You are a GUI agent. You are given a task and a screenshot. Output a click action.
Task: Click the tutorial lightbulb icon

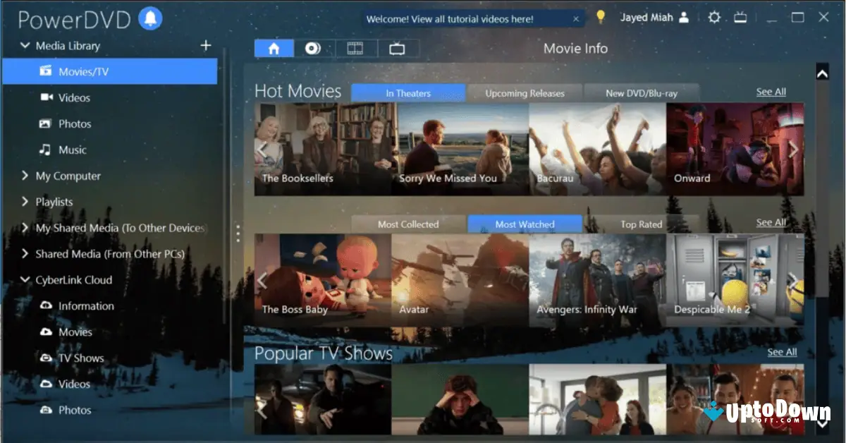tap(601, 17)
